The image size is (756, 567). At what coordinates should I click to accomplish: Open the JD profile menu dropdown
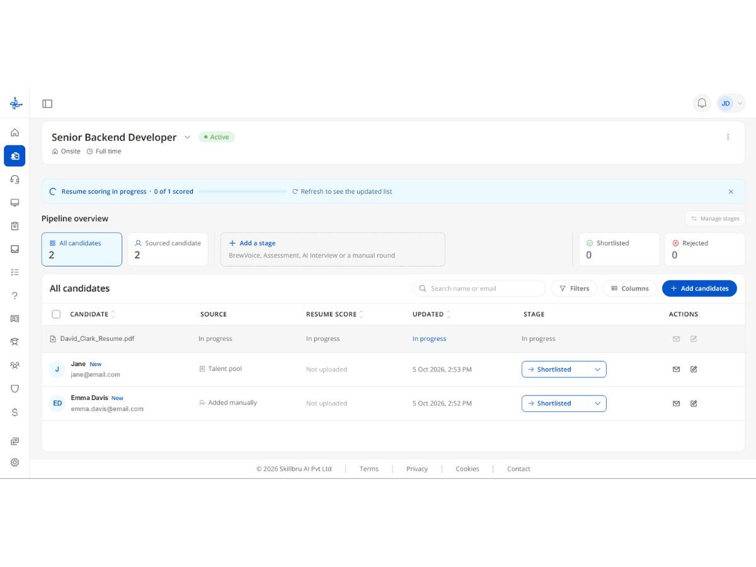coord(731,103)
